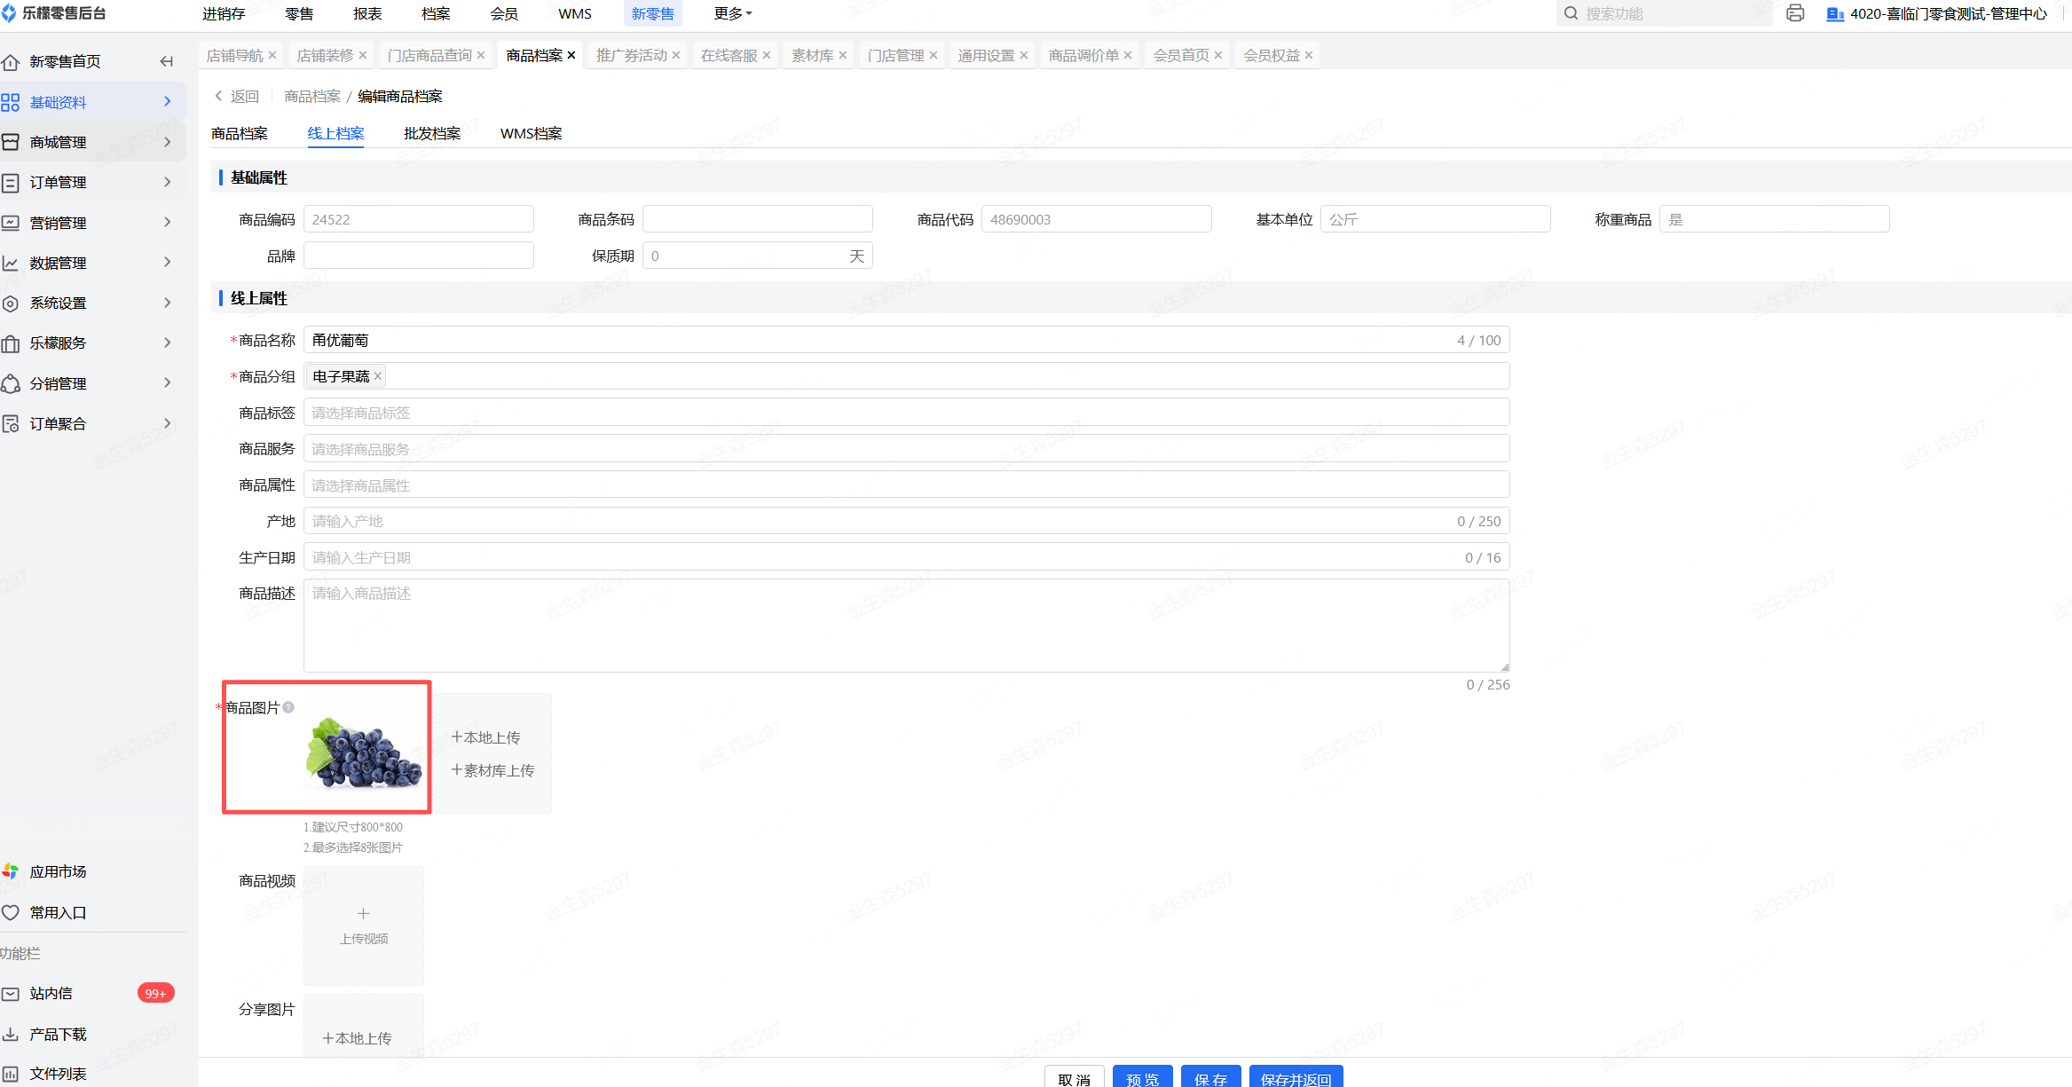The width and height of the screenshot is (2072, 1087).
Task: Collapse the sidebar with the arrow icon
Action: 166,61
